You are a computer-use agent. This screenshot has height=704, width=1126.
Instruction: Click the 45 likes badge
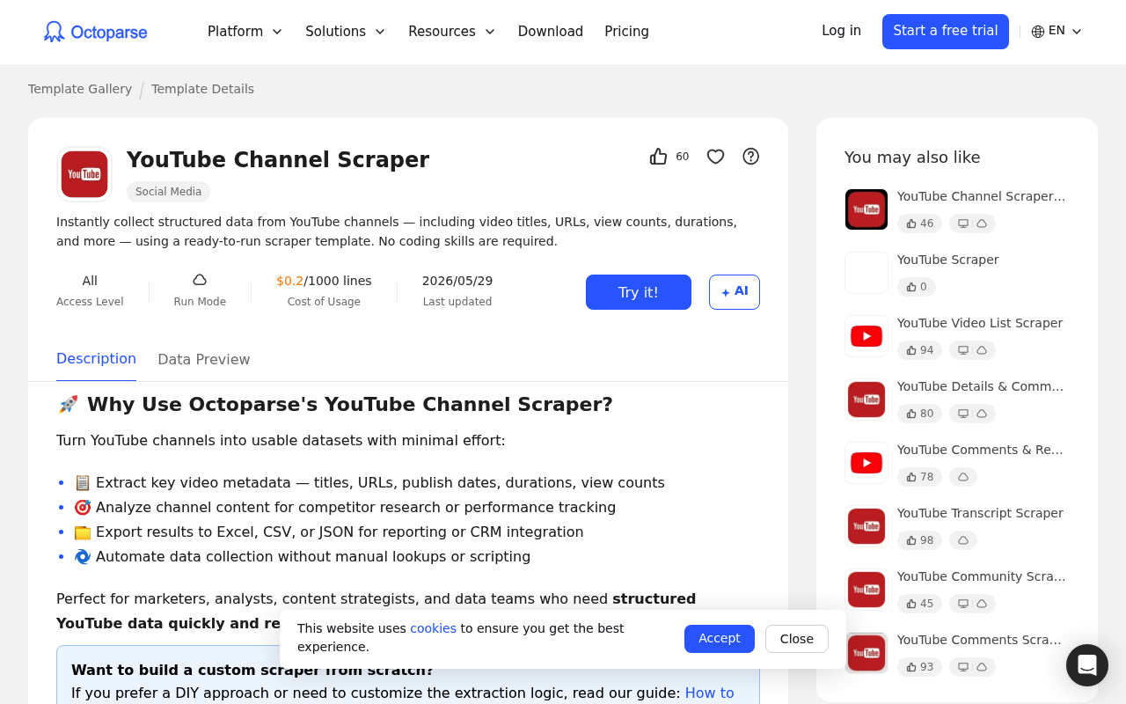919,604
